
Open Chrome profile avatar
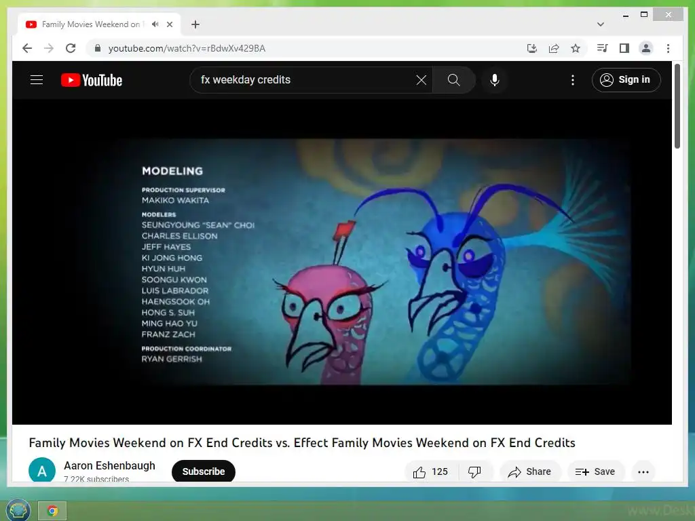click(x=646, y=48)
